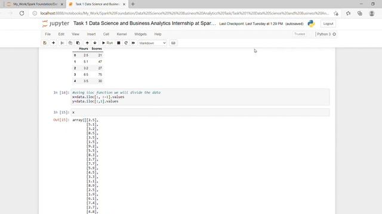This screenshot has height=214, width=382.
Task: Switch to the My_Work/Spark Foundation browser tab
Action: (x=35, y=4)
